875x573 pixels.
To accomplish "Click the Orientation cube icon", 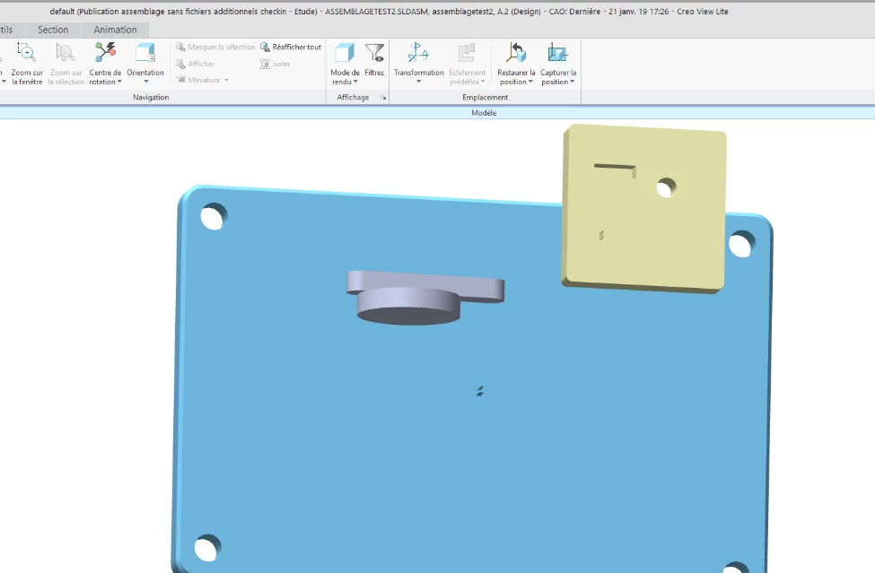I will pyautogui.click(x=145, y=53).
